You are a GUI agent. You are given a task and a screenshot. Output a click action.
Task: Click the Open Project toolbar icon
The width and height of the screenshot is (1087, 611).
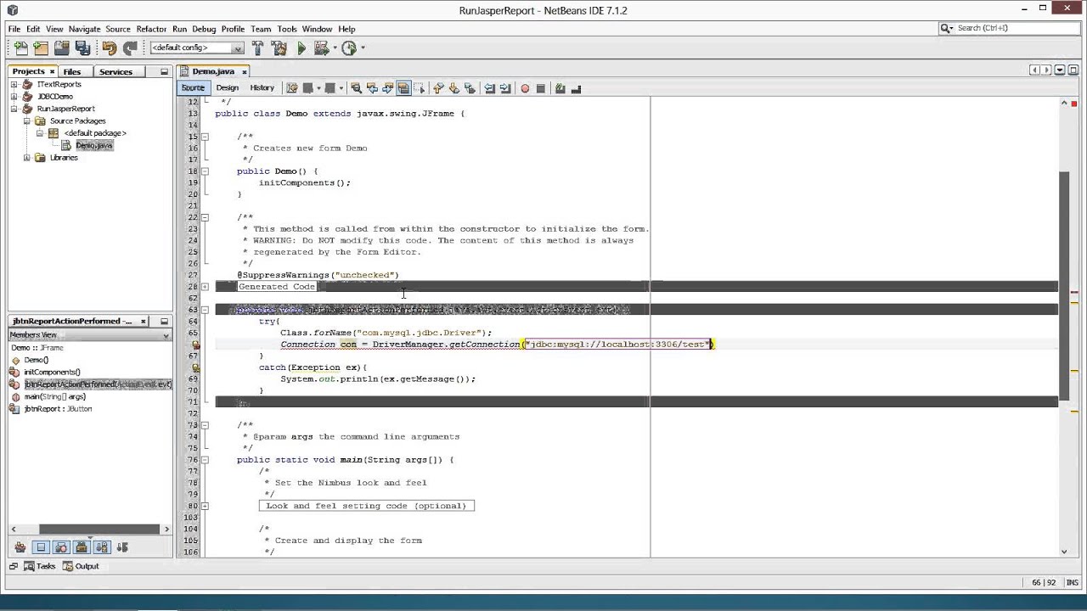(62, 48)
